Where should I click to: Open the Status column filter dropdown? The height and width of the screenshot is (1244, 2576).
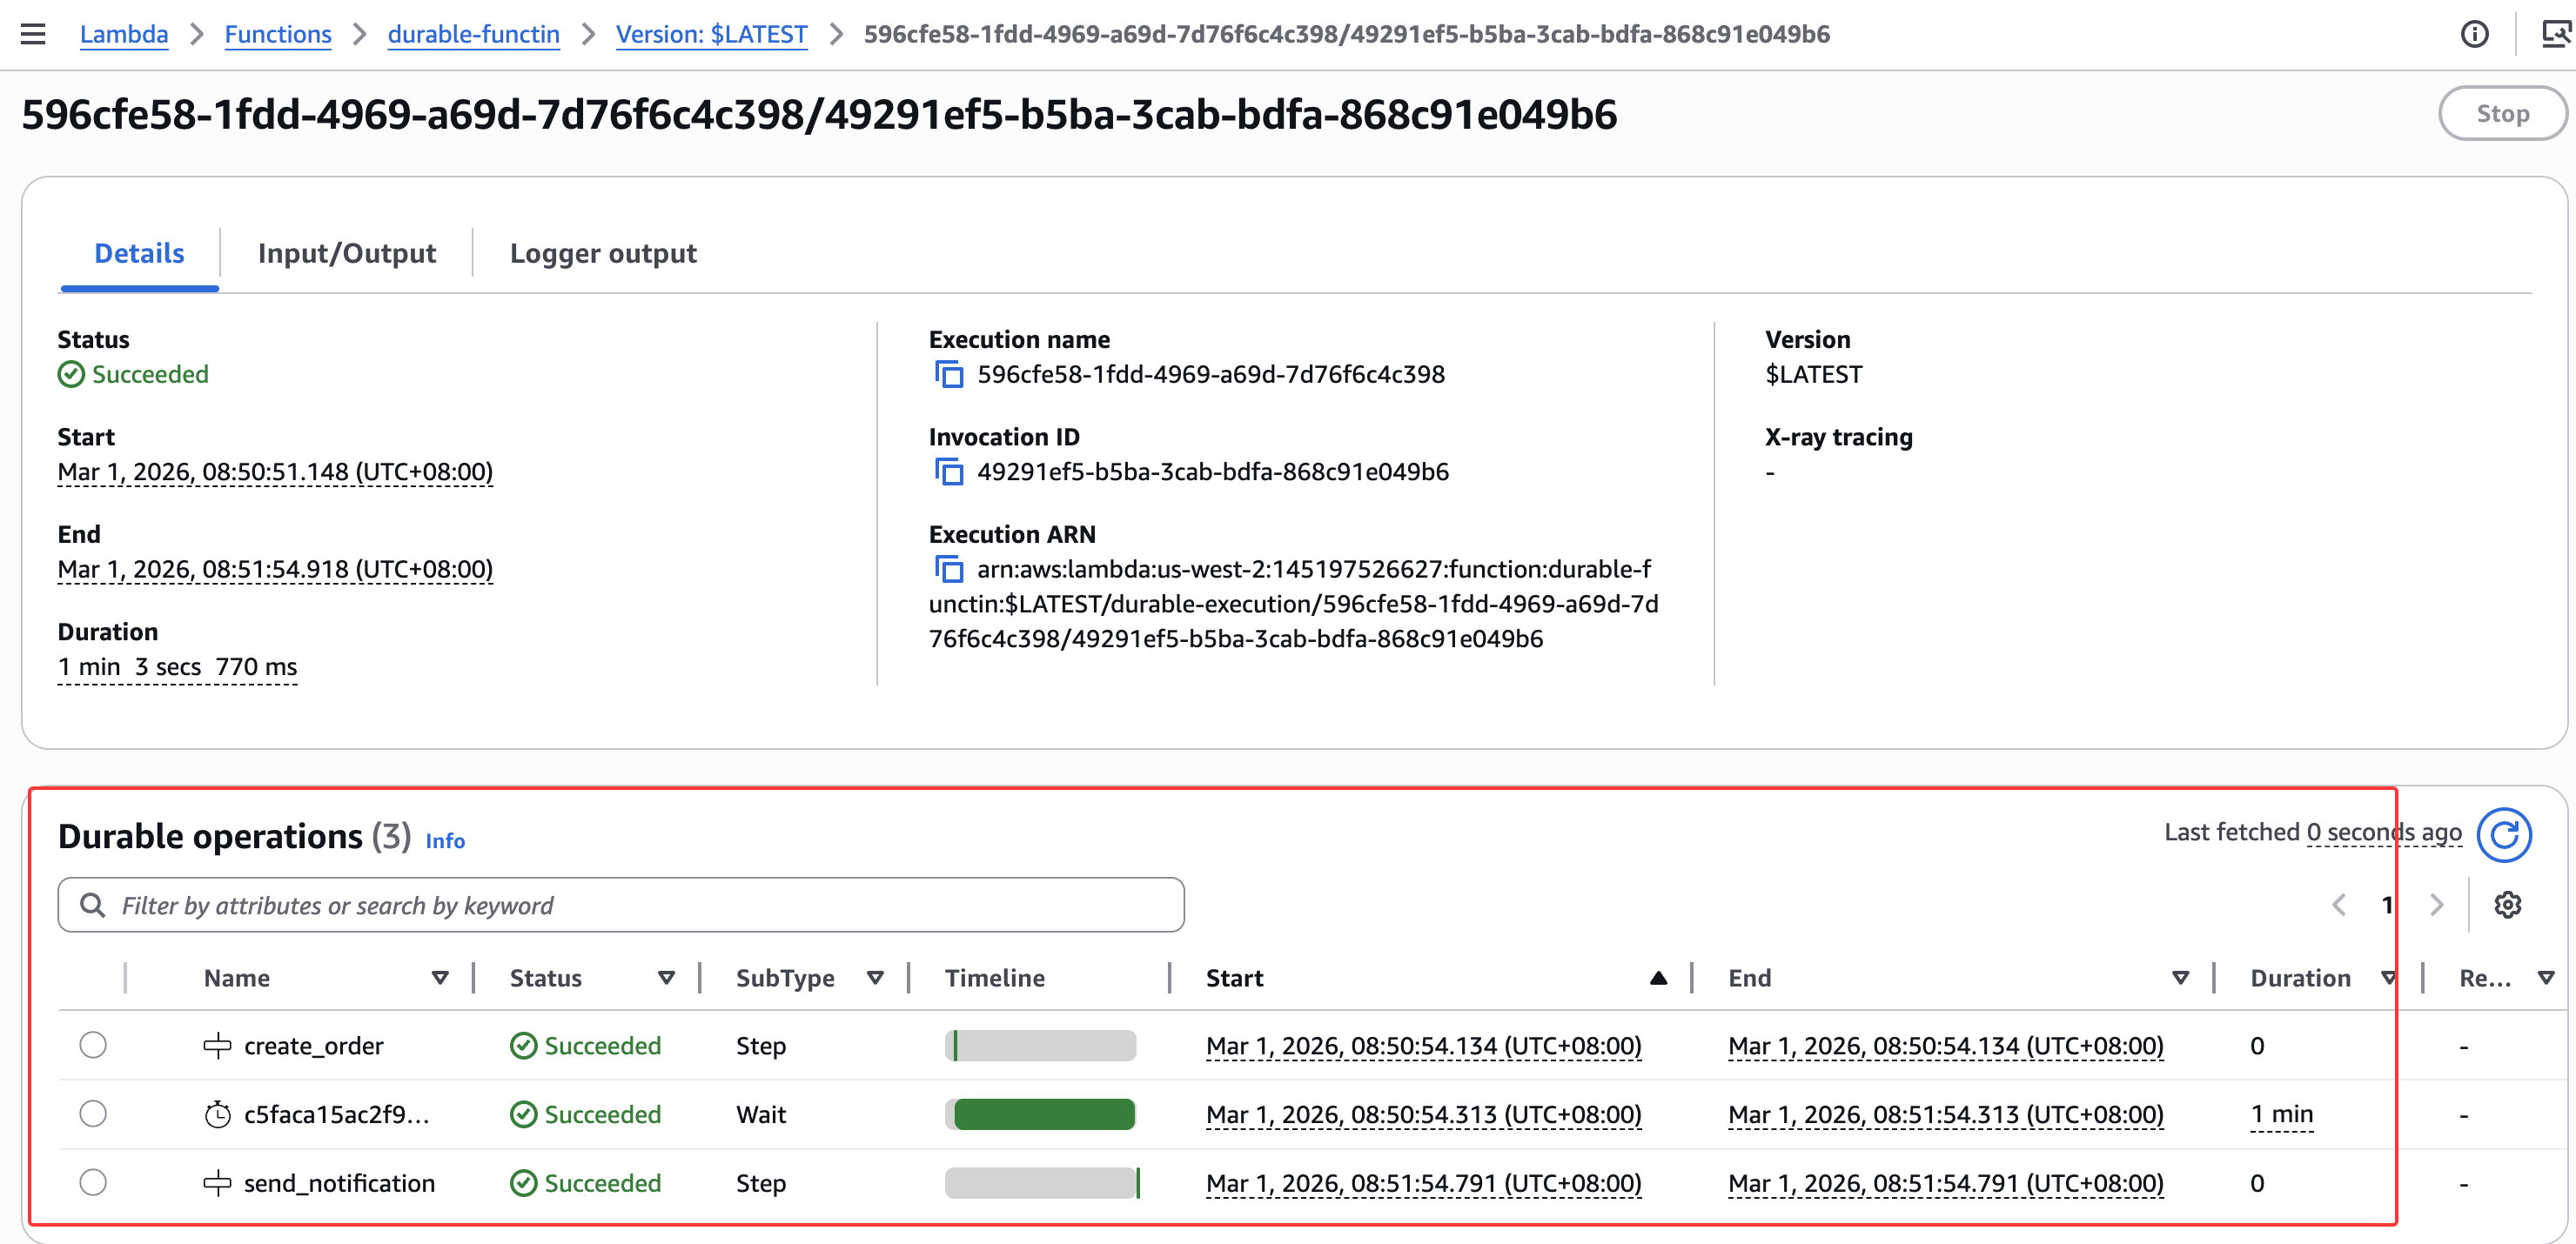coord(666,978)
